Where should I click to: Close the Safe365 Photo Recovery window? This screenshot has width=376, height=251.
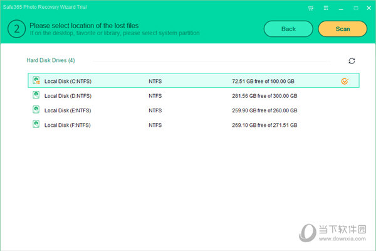pos(369,8)
